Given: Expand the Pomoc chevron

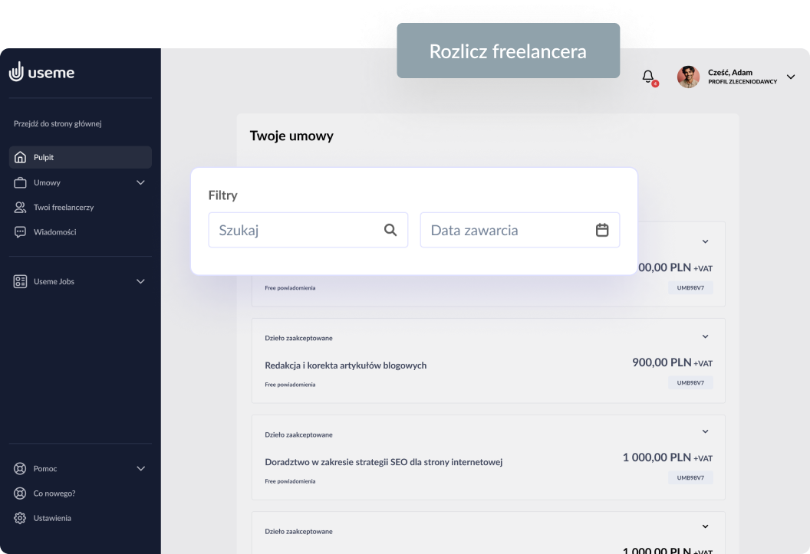Looking at the screenshot, I should [140, 469].
